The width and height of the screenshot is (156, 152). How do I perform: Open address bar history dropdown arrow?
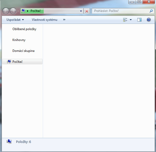click(81, 11)
